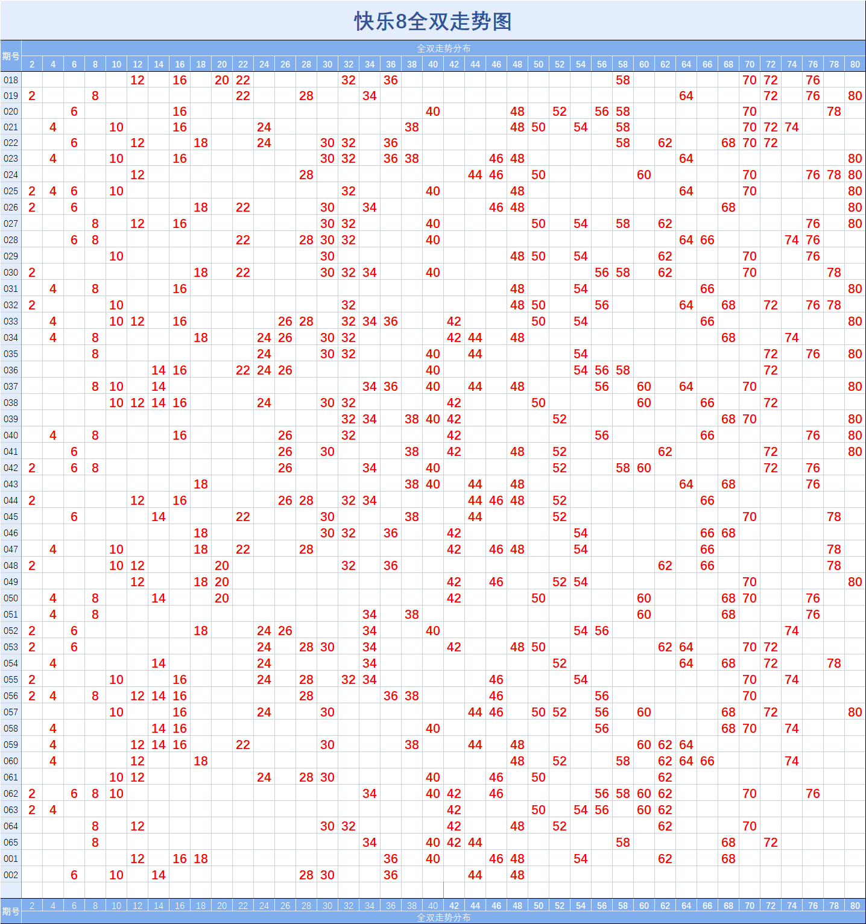Click the 60 in row 024
The height and width of the screenshot is (924, 866).
(x=644, y=174)
